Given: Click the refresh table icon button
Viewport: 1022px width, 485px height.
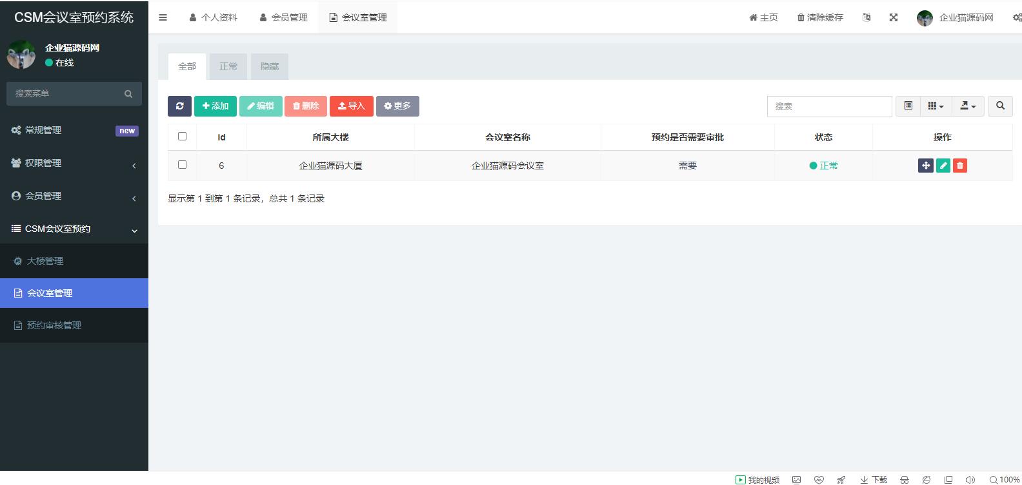Looking at the screenshot, I should point(179,106).
